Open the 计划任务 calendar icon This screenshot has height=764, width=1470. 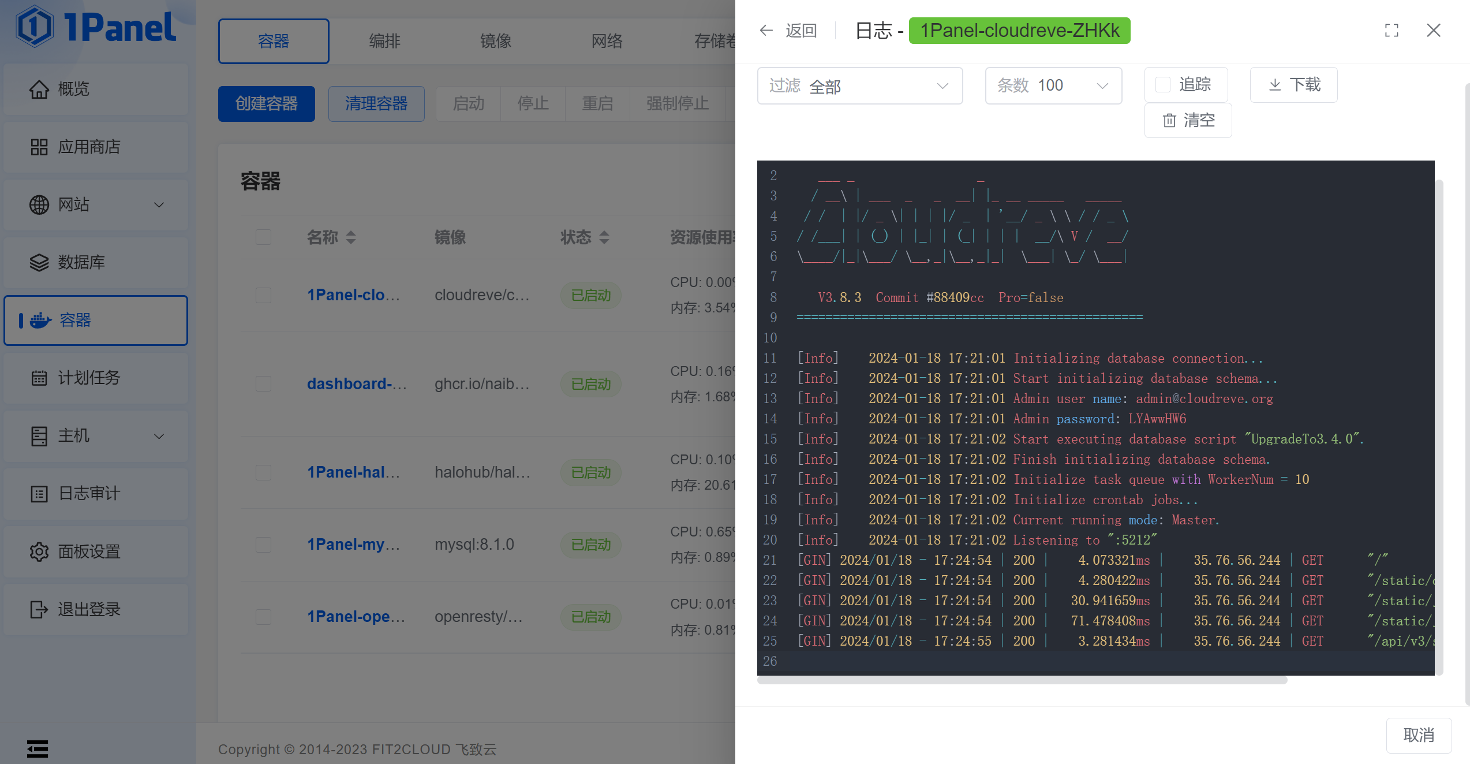(x=39, y=378)
